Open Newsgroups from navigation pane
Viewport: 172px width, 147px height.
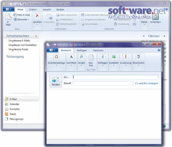(14, 119)
